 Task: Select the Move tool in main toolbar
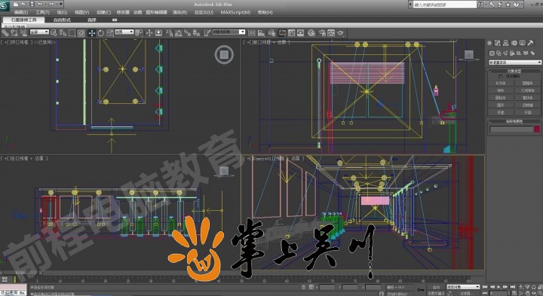tap(92, 33)
